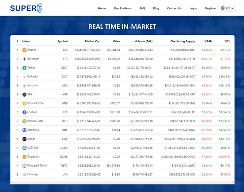The height and width of the screenshot is (192, 244).
Task: Click the Bitcoin Cash coin icon
Action: pos(24,121)
